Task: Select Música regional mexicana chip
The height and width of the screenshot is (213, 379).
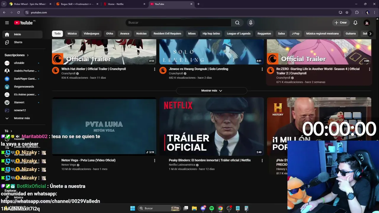Action: pyautogui.click(x=322, y=33)
